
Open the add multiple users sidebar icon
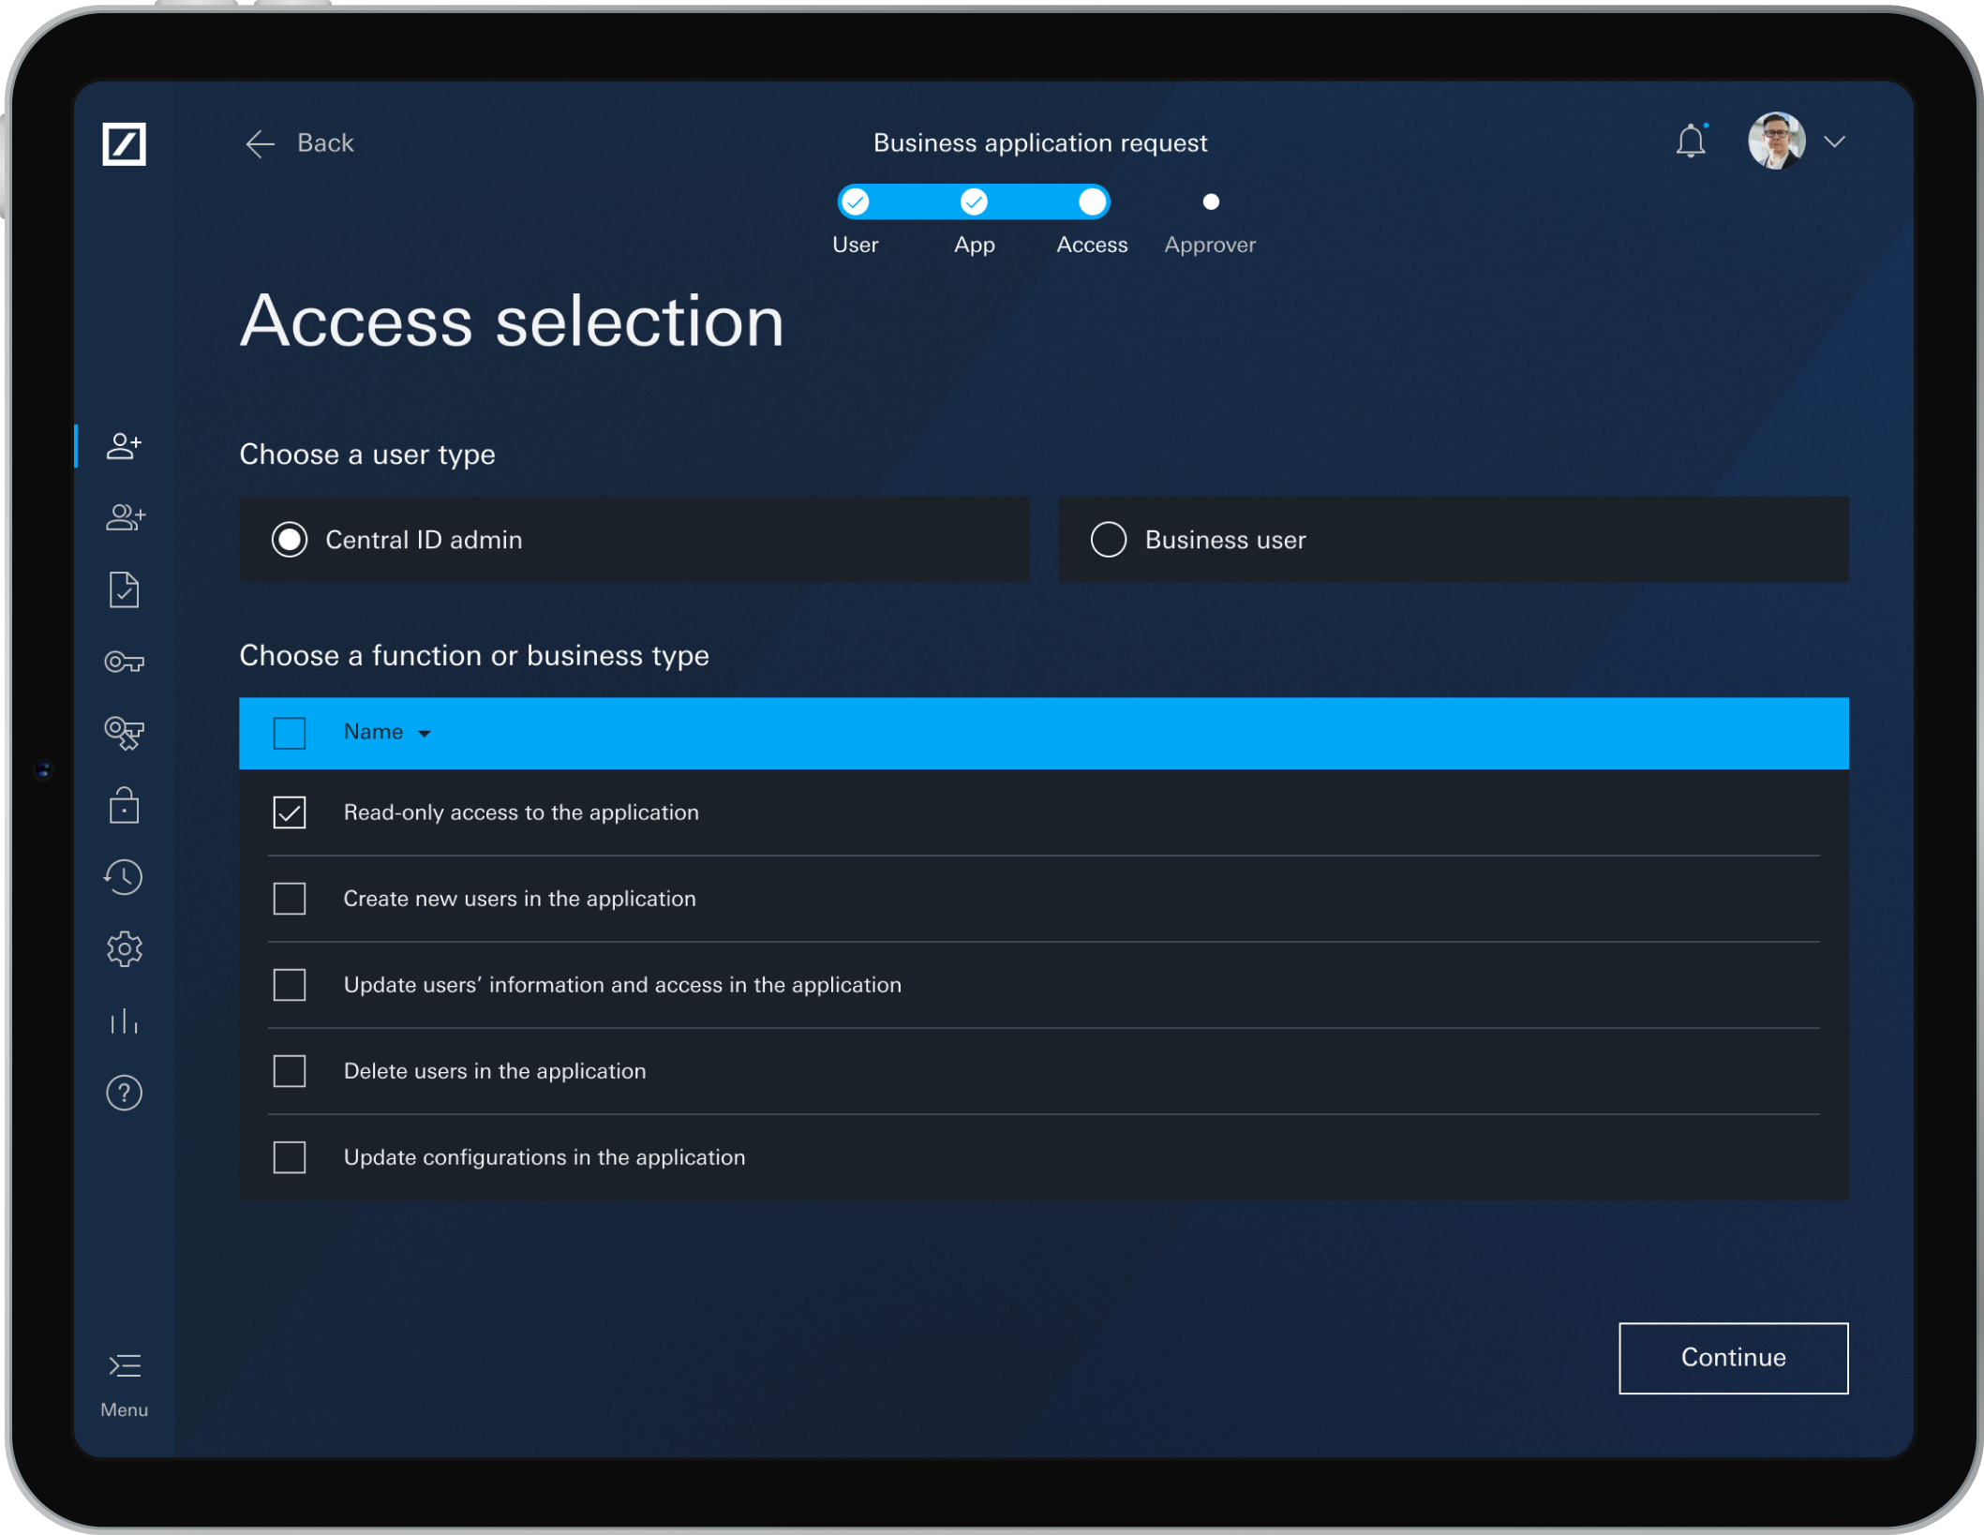[125, 517]
